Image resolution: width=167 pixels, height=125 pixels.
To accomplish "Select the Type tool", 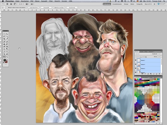I will point(7,52).
